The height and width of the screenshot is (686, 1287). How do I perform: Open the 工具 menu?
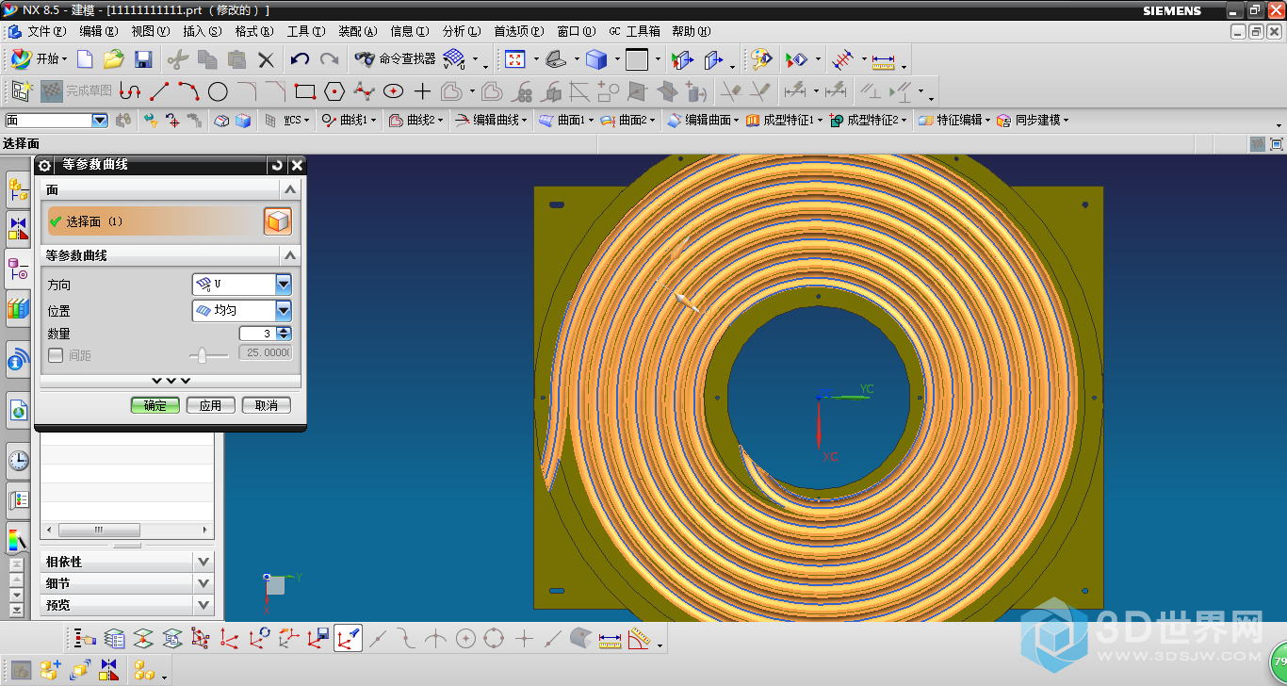coord(305,31)
